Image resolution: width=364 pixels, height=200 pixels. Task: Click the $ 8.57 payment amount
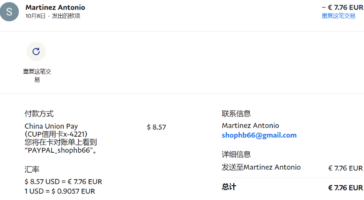pyautogui.click(x=156, y=127)
